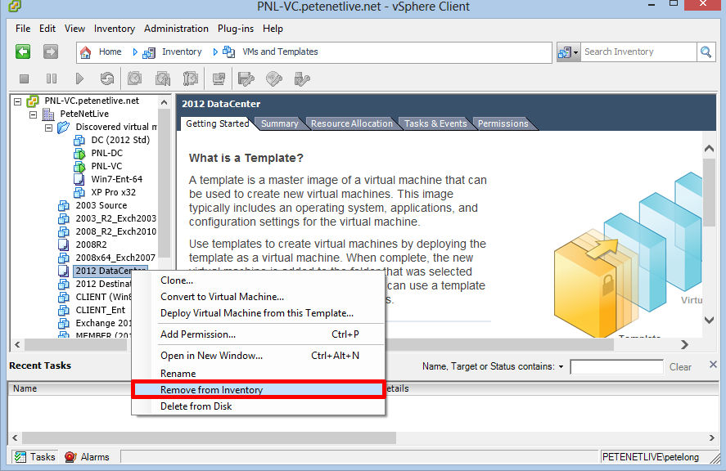The height and width of the screenshot is (471, 726).
Task: Click the search magnifier icon
Action: click(706, 52)
